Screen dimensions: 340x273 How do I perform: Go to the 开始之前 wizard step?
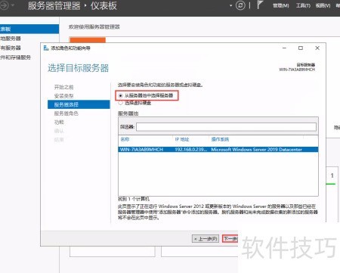pos(63,87)
